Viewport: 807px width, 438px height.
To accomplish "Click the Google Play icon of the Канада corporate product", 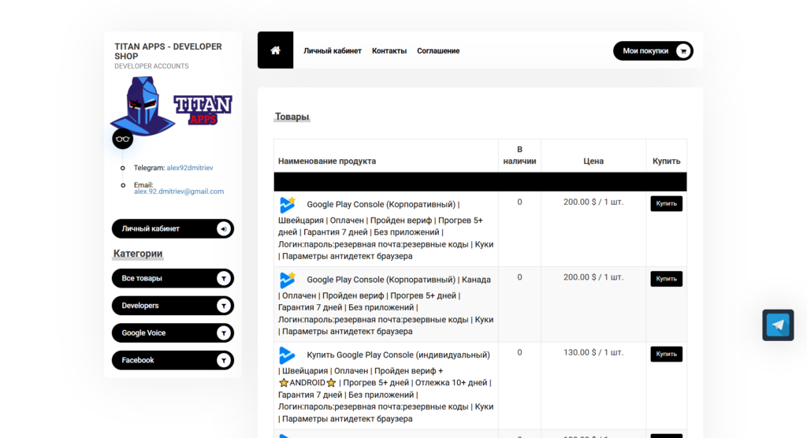I will click(x=287, y=280).
